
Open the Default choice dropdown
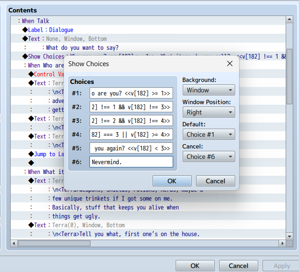pos(209,134)
